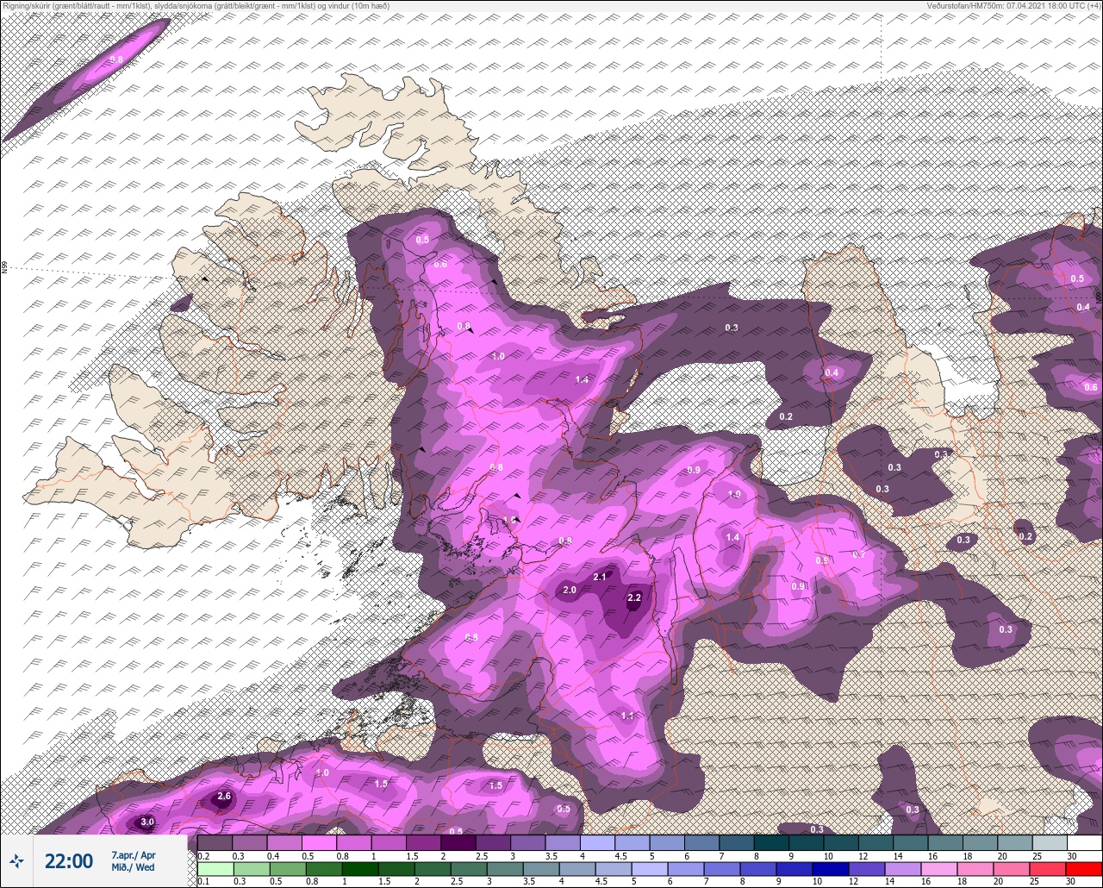Click the Veðurstofan logo icon beside the time
This screenshot has height=888, width=1103.
tap(17, 860)
